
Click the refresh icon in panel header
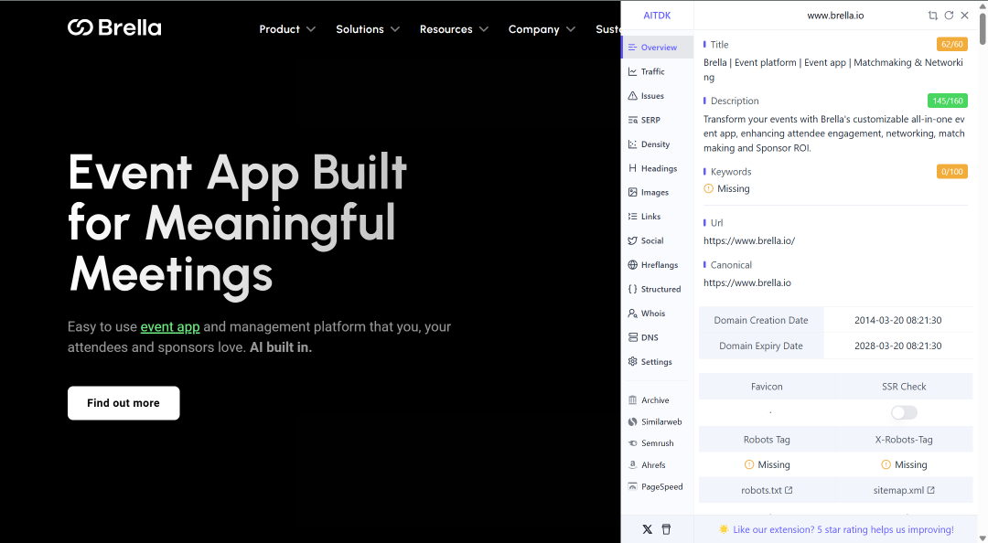click(949, 16)
